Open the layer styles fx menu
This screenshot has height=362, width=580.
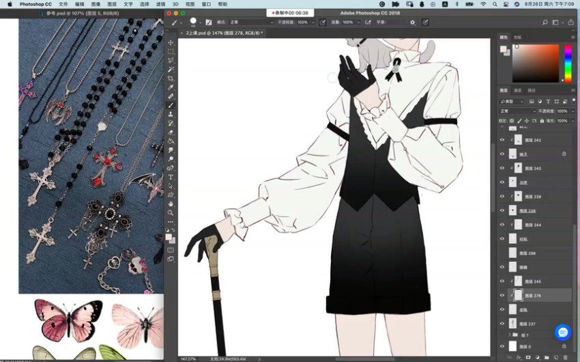click(519, 357)
